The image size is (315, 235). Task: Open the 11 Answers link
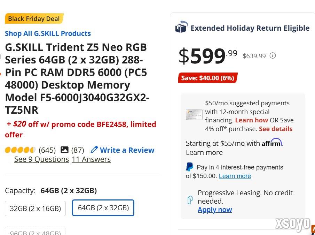coord(91,159)
